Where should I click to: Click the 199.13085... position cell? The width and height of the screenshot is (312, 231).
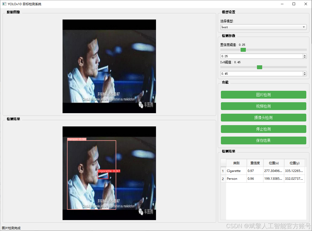click(274, 179)
